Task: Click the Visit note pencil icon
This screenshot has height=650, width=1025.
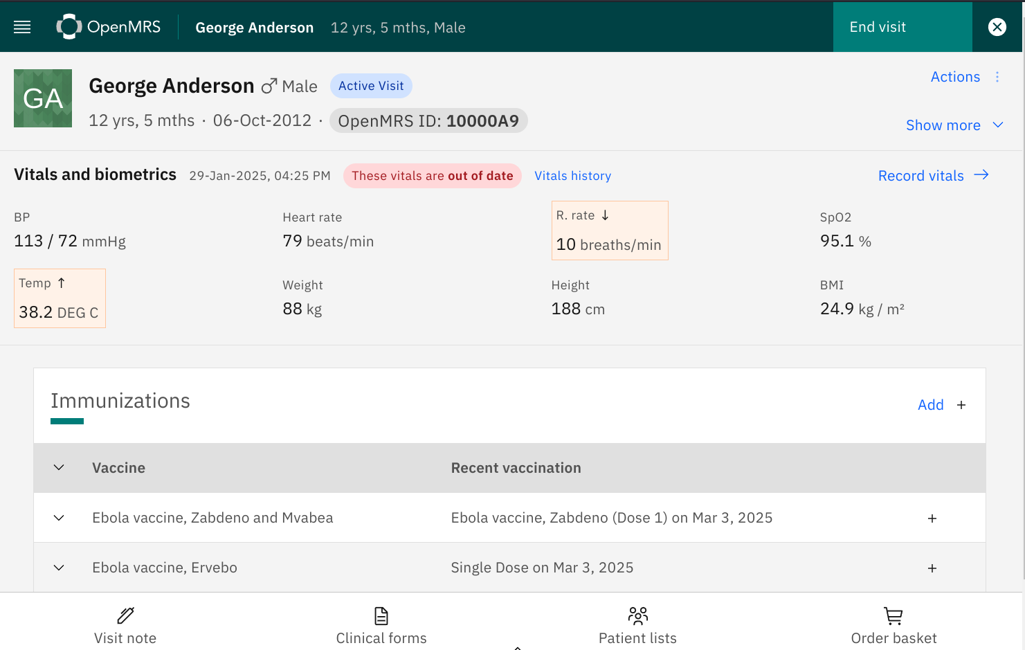Action: coord(125,615)
